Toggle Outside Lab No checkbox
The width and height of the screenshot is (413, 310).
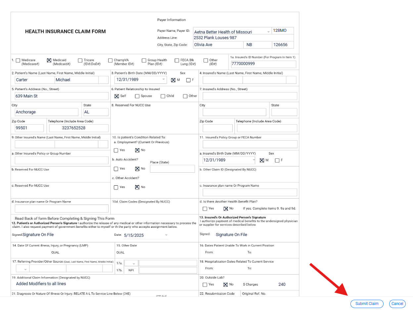point(226,285)
